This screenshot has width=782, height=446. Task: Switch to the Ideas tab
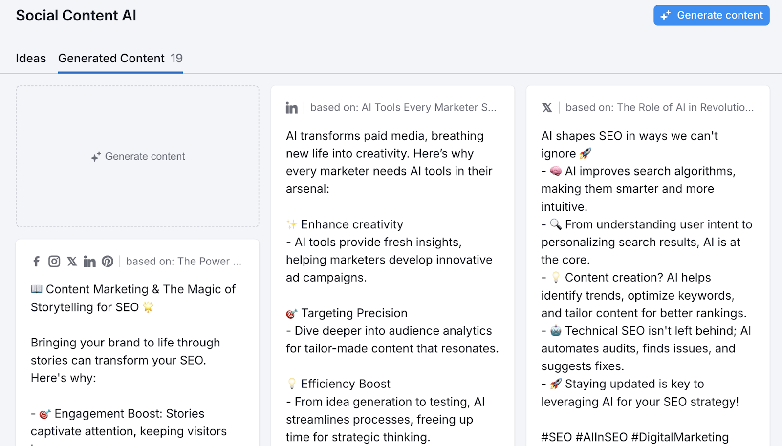[x=31, y=58]
